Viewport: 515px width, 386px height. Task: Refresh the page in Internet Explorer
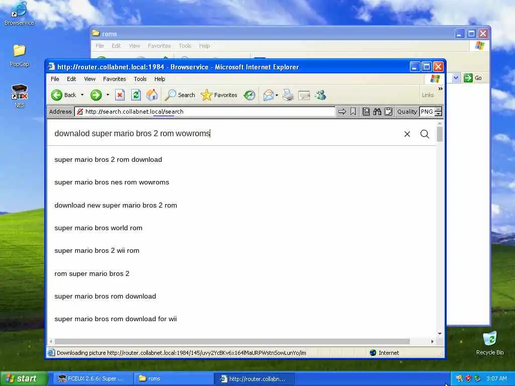pyautogui.click(x=136, y=95)
